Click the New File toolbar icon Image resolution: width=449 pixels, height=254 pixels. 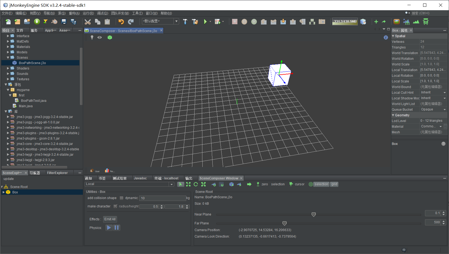pyautogui.click(x=8, y=22)
